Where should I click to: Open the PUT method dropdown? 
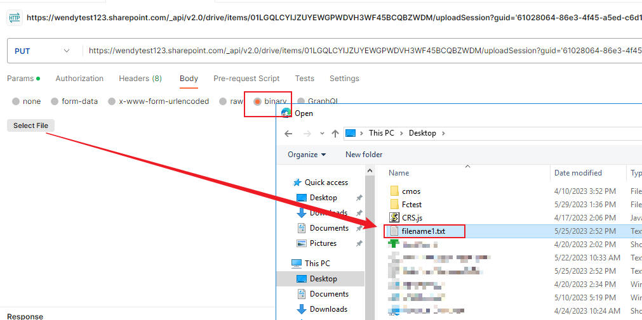coord(42,51)
